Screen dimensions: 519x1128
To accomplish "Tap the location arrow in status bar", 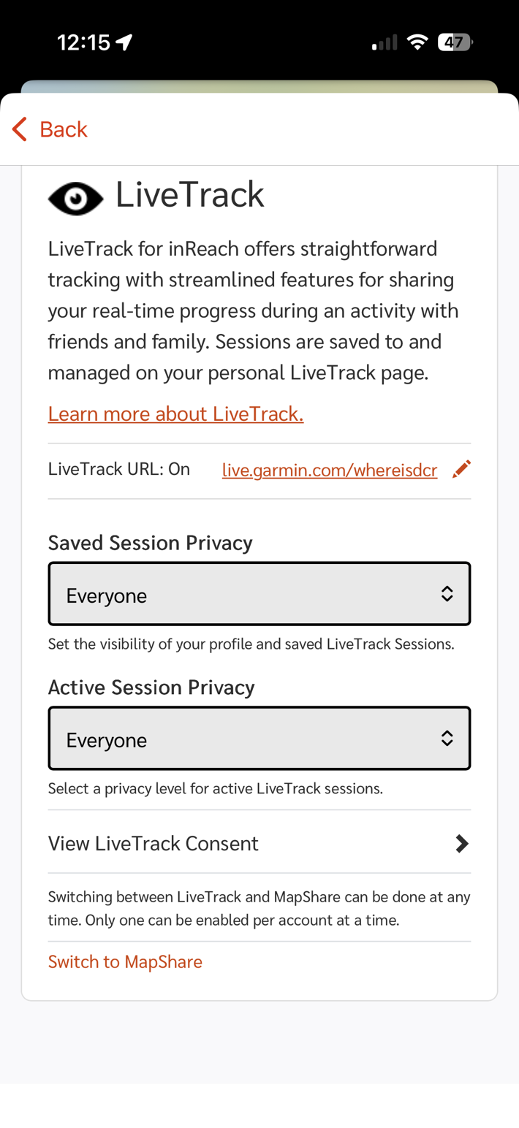I will tap(124, 43).
